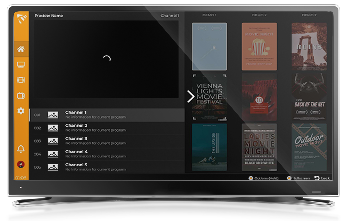This screenshot has width=343, height=221.
Task: Click channel number 001
Action: pos(37,115)
